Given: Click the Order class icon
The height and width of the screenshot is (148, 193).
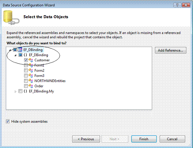Looking at the screenshot, I should pos(31,86).
